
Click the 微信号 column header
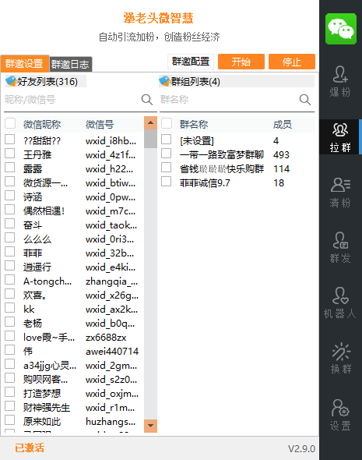[x=100, y=125]
